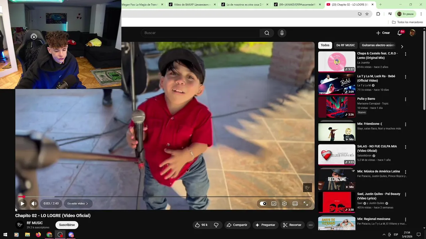Click the channel watermark on the video
Viewport: 426px width, 239px height.
pos(307,188)
